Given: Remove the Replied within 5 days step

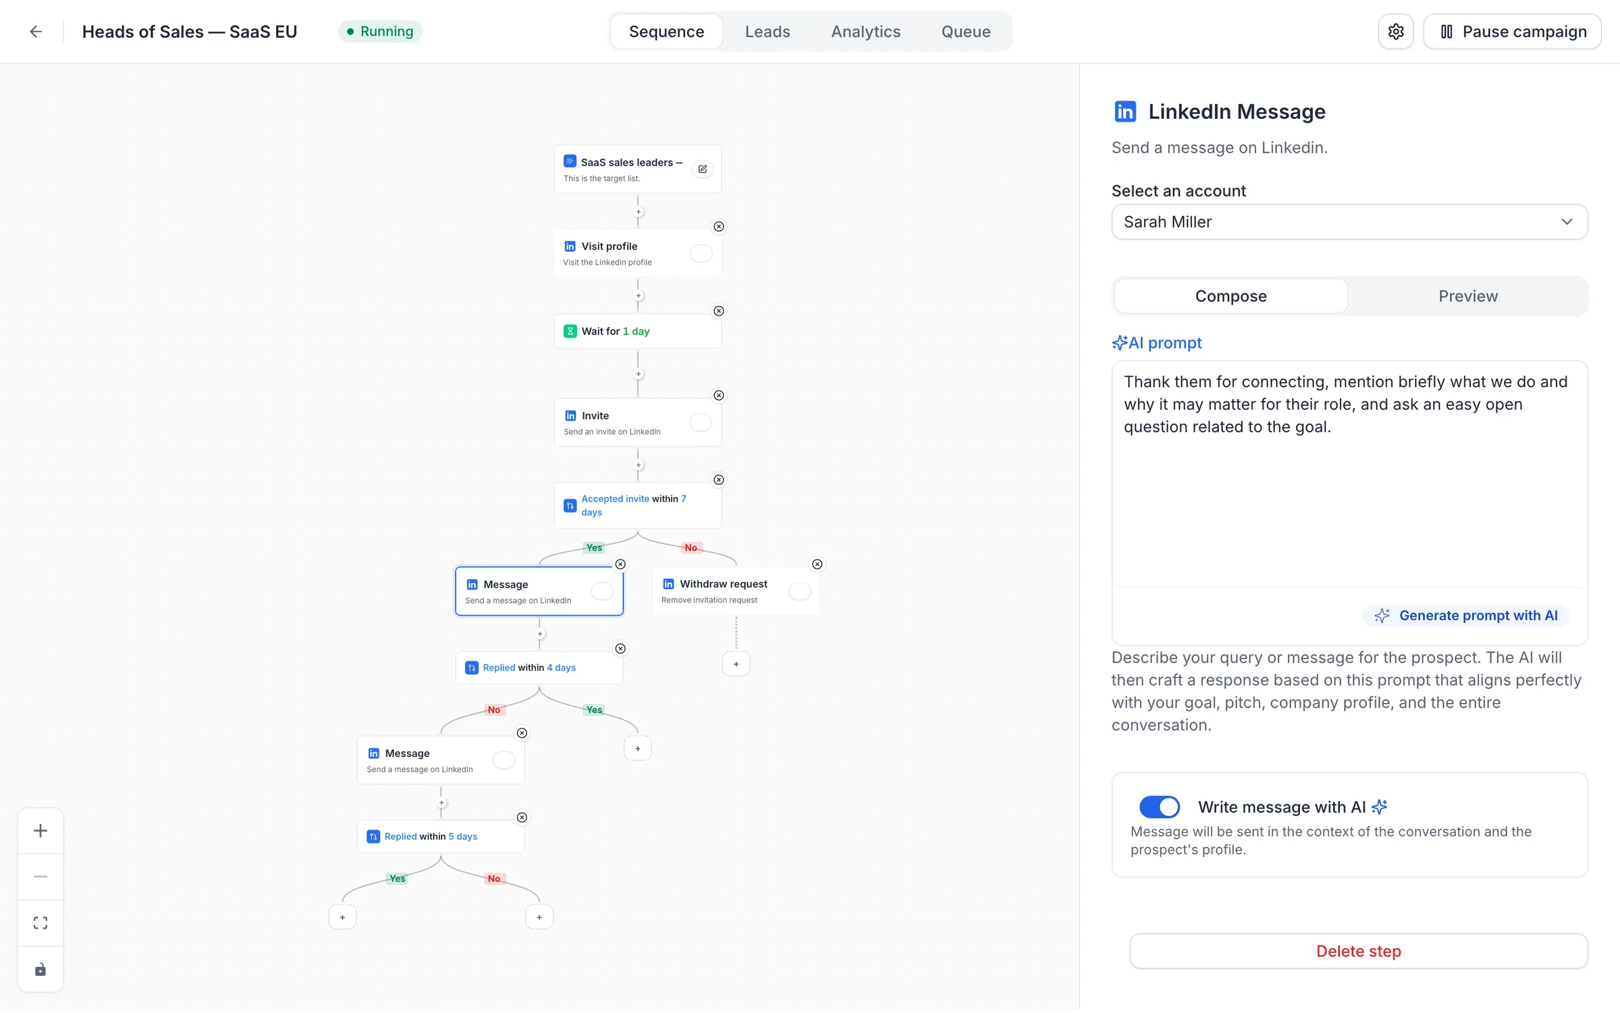Looking at the screenshot, I should point(522,818).
